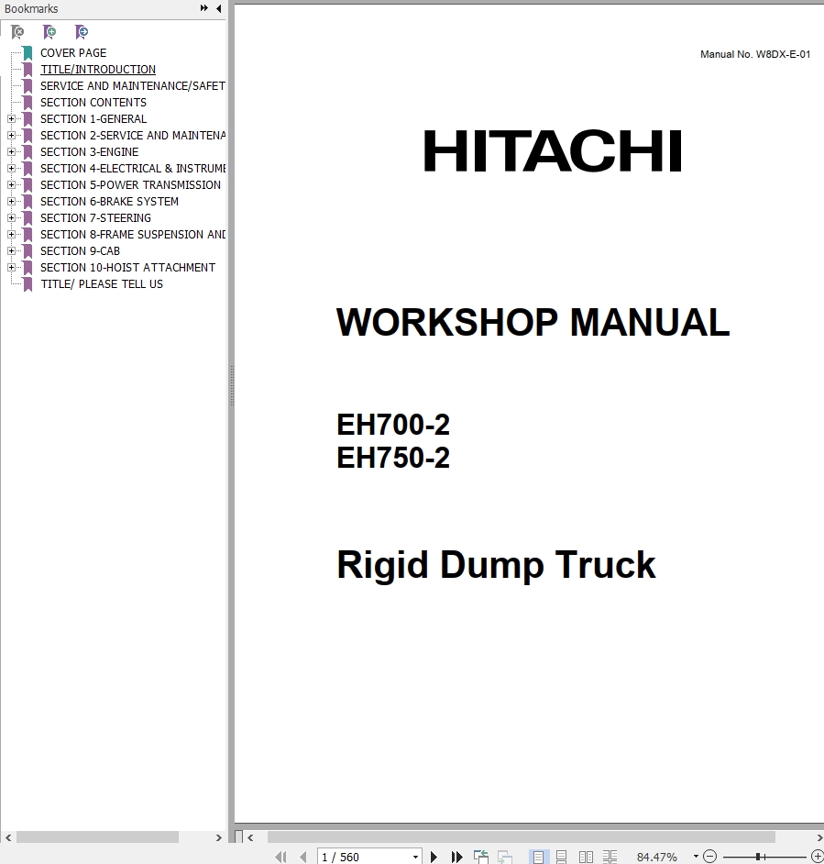Viewport: 824px width, 864px height.
Task: Jump to the last page
Action: (x=456, y=857)
